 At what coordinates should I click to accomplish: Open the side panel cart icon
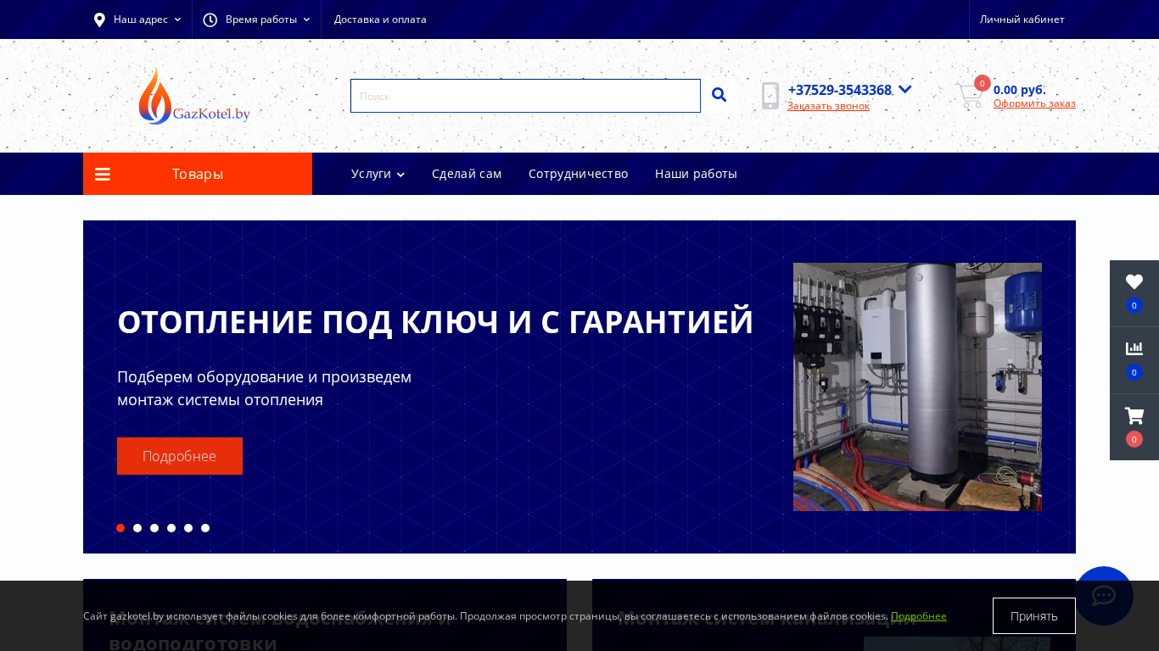coord(1134,415)
